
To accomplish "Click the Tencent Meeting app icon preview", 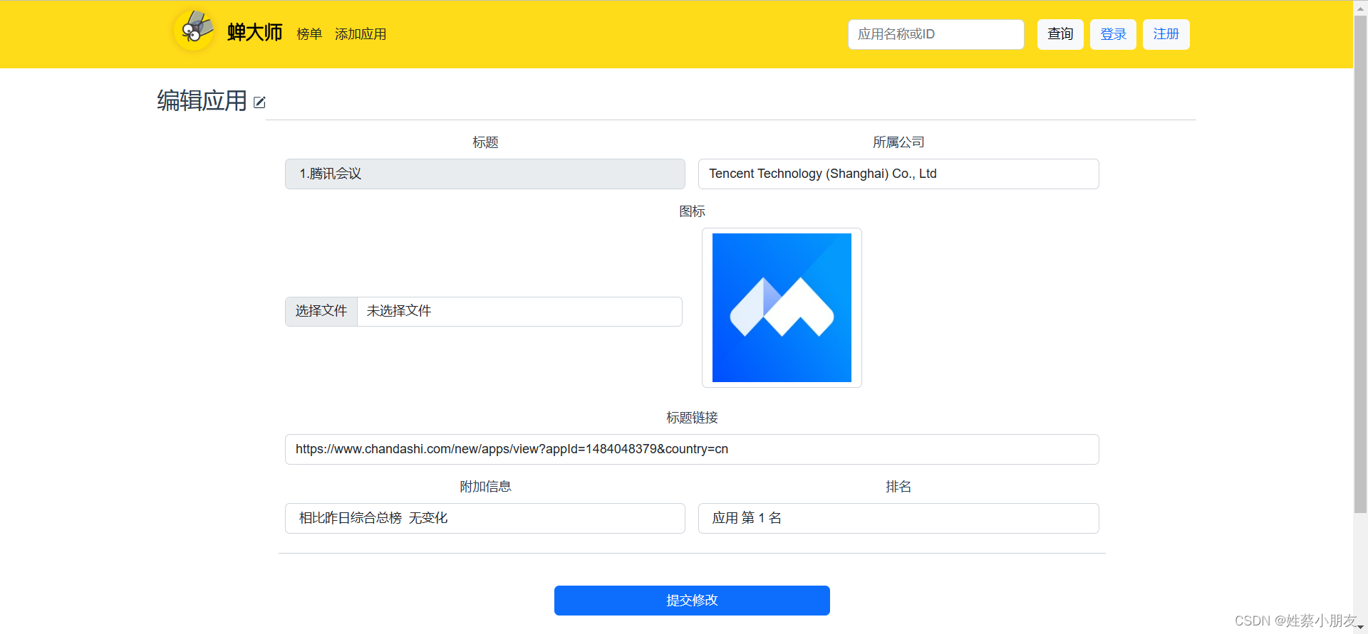I will tap(782, 307).
